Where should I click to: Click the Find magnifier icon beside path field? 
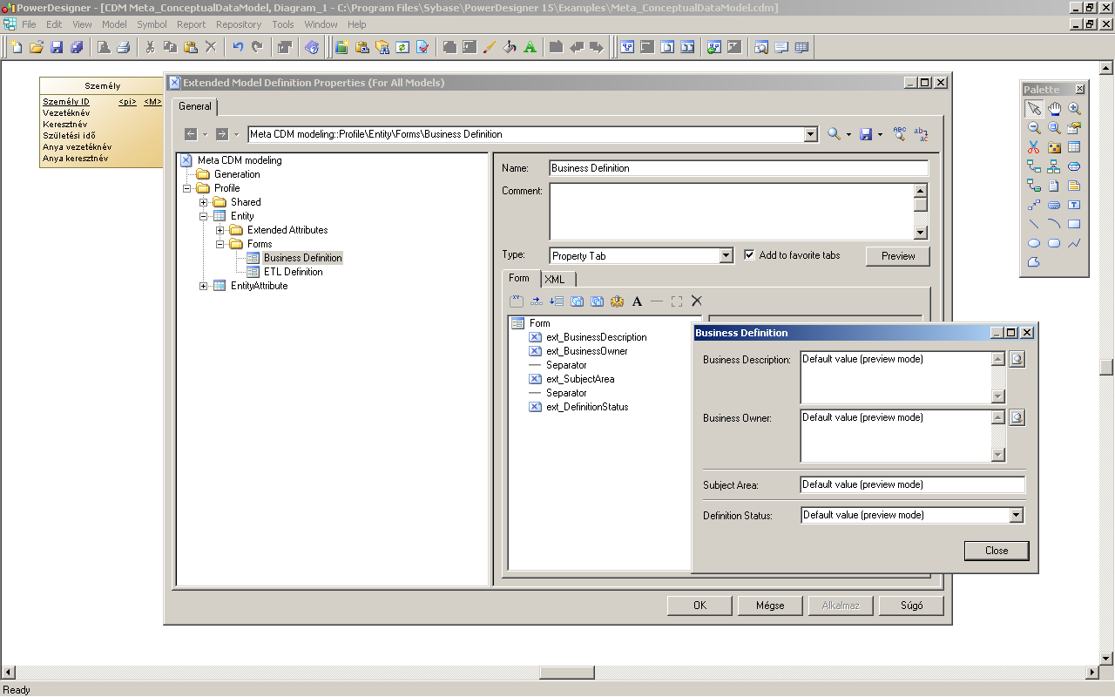(x=835, y=134)
